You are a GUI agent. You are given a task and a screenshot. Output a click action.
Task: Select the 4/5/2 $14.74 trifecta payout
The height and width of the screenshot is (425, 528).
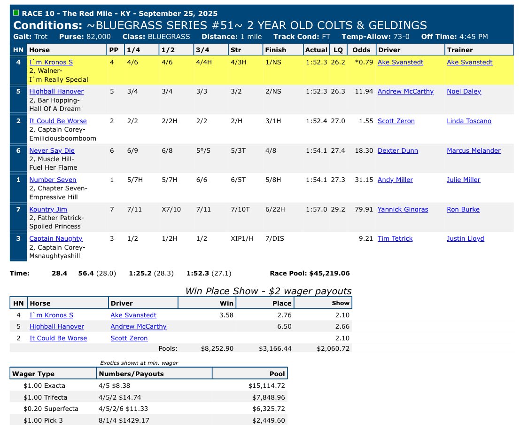pos(120,397)
